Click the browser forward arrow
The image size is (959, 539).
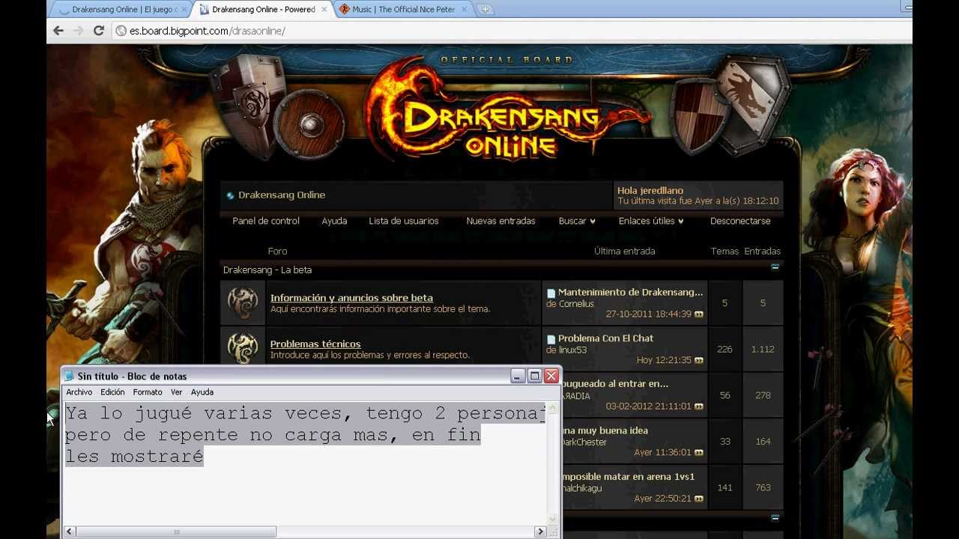click(78, 31)
